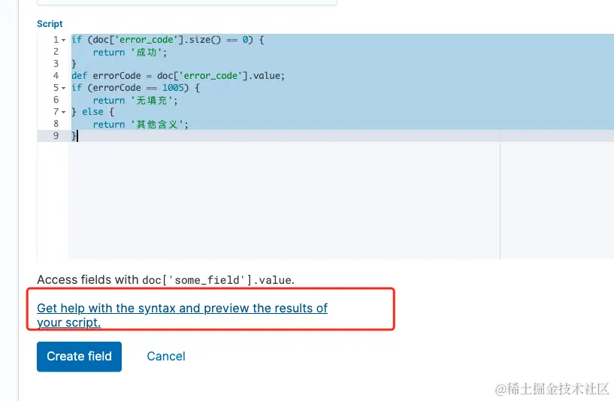The image size is (614, 401).
Task: Click line number 6 in the gutter
Action: tap(56, 100)
